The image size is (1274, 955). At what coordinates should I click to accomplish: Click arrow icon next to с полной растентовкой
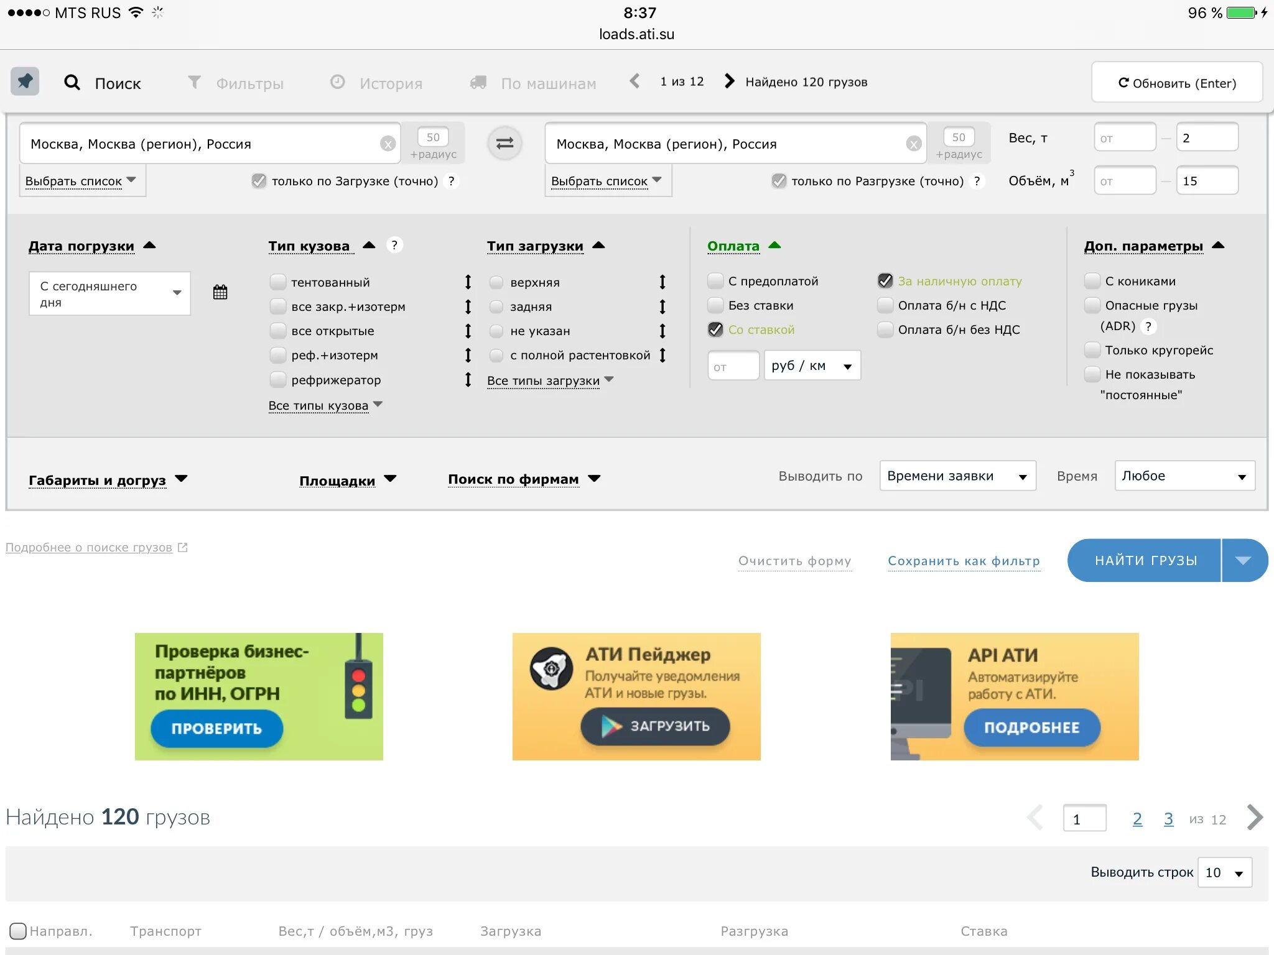pos(663,355)
